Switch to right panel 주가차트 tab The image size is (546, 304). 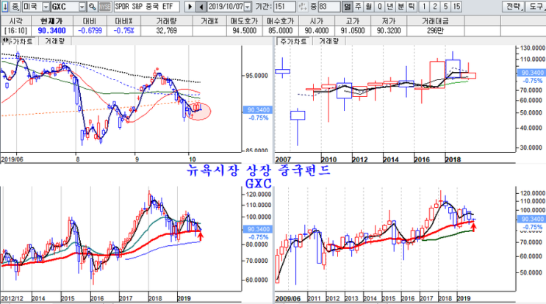[x=293, y=41]
